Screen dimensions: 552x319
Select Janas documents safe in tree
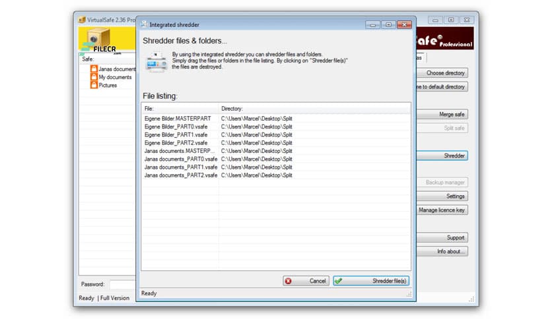tap(117, 69)
